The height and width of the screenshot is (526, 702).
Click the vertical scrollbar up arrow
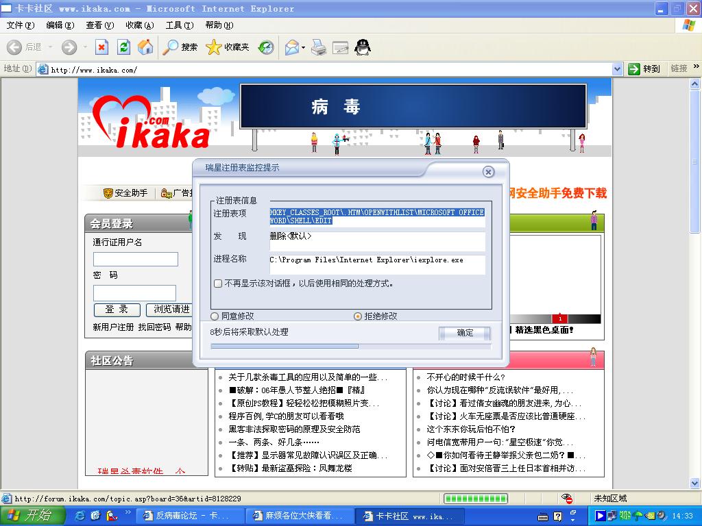(695, 84)
